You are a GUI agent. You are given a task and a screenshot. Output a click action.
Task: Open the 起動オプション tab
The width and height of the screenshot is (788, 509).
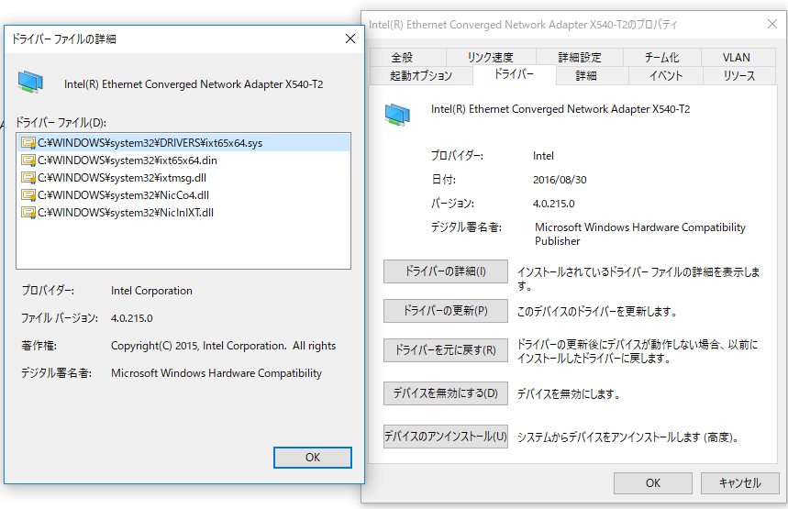[421, 76]
